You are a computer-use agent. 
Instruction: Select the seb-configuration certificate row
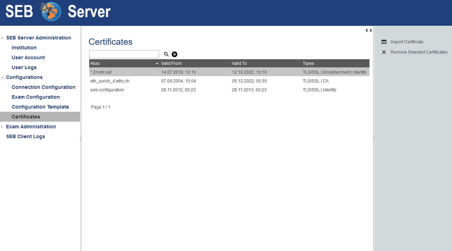pos(107,90)
